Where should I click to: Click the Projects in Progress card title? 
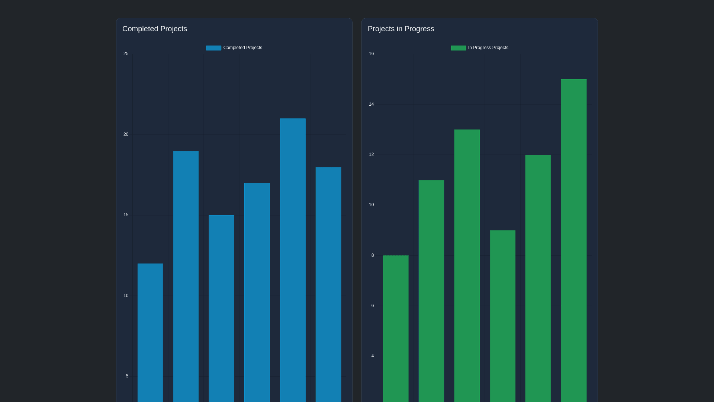point(401,29)
